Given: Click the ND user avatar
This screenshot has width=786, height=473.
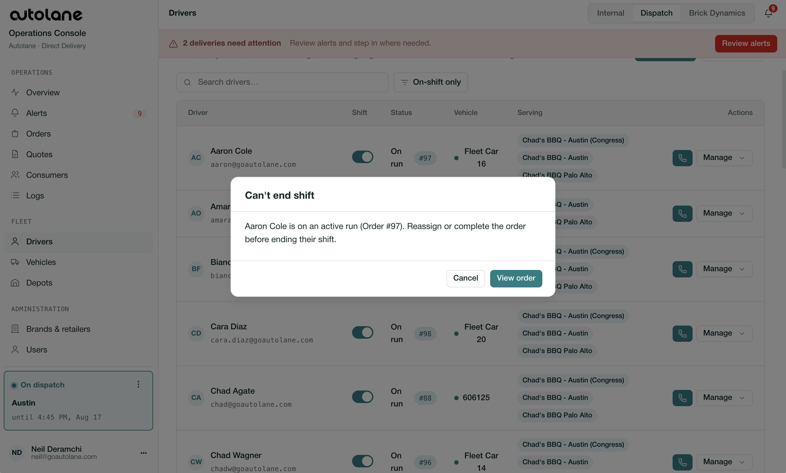Looking at the screenshot, I should [x=17, y=453].
